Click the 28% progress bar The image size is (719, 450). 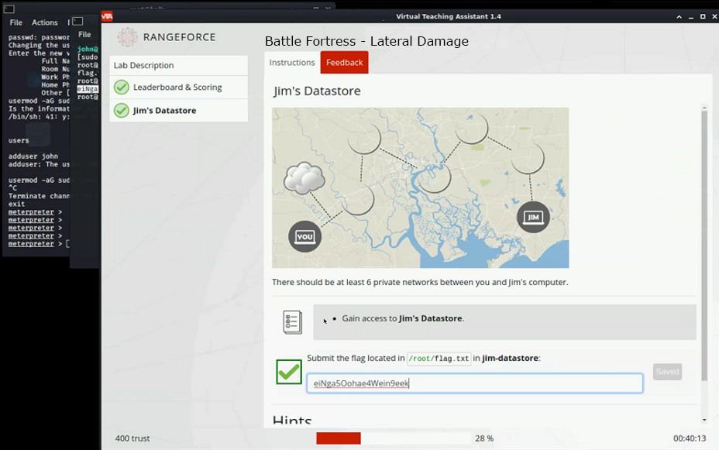coord(339,438)
